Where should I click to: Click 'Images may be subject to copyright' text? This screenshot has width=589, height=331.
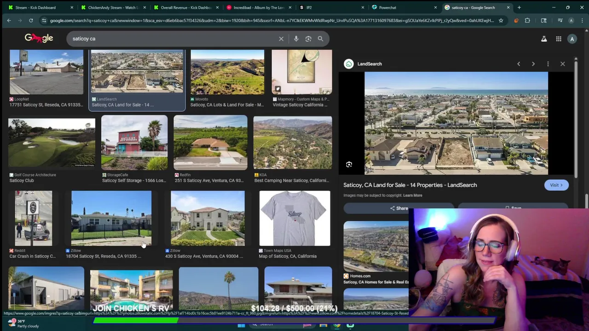[x=372, y=195]
